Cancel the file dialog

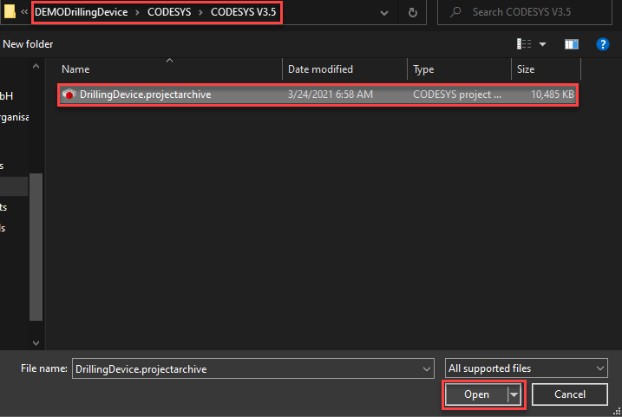570,394
